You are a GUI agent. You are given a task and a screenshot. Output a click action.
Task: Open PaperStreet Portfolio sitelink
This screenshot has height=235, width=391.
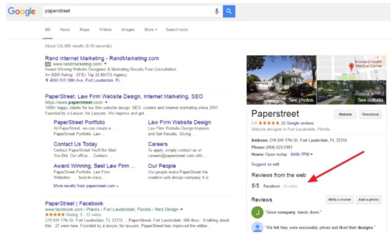pyautogui.click(x=79, y=122)
